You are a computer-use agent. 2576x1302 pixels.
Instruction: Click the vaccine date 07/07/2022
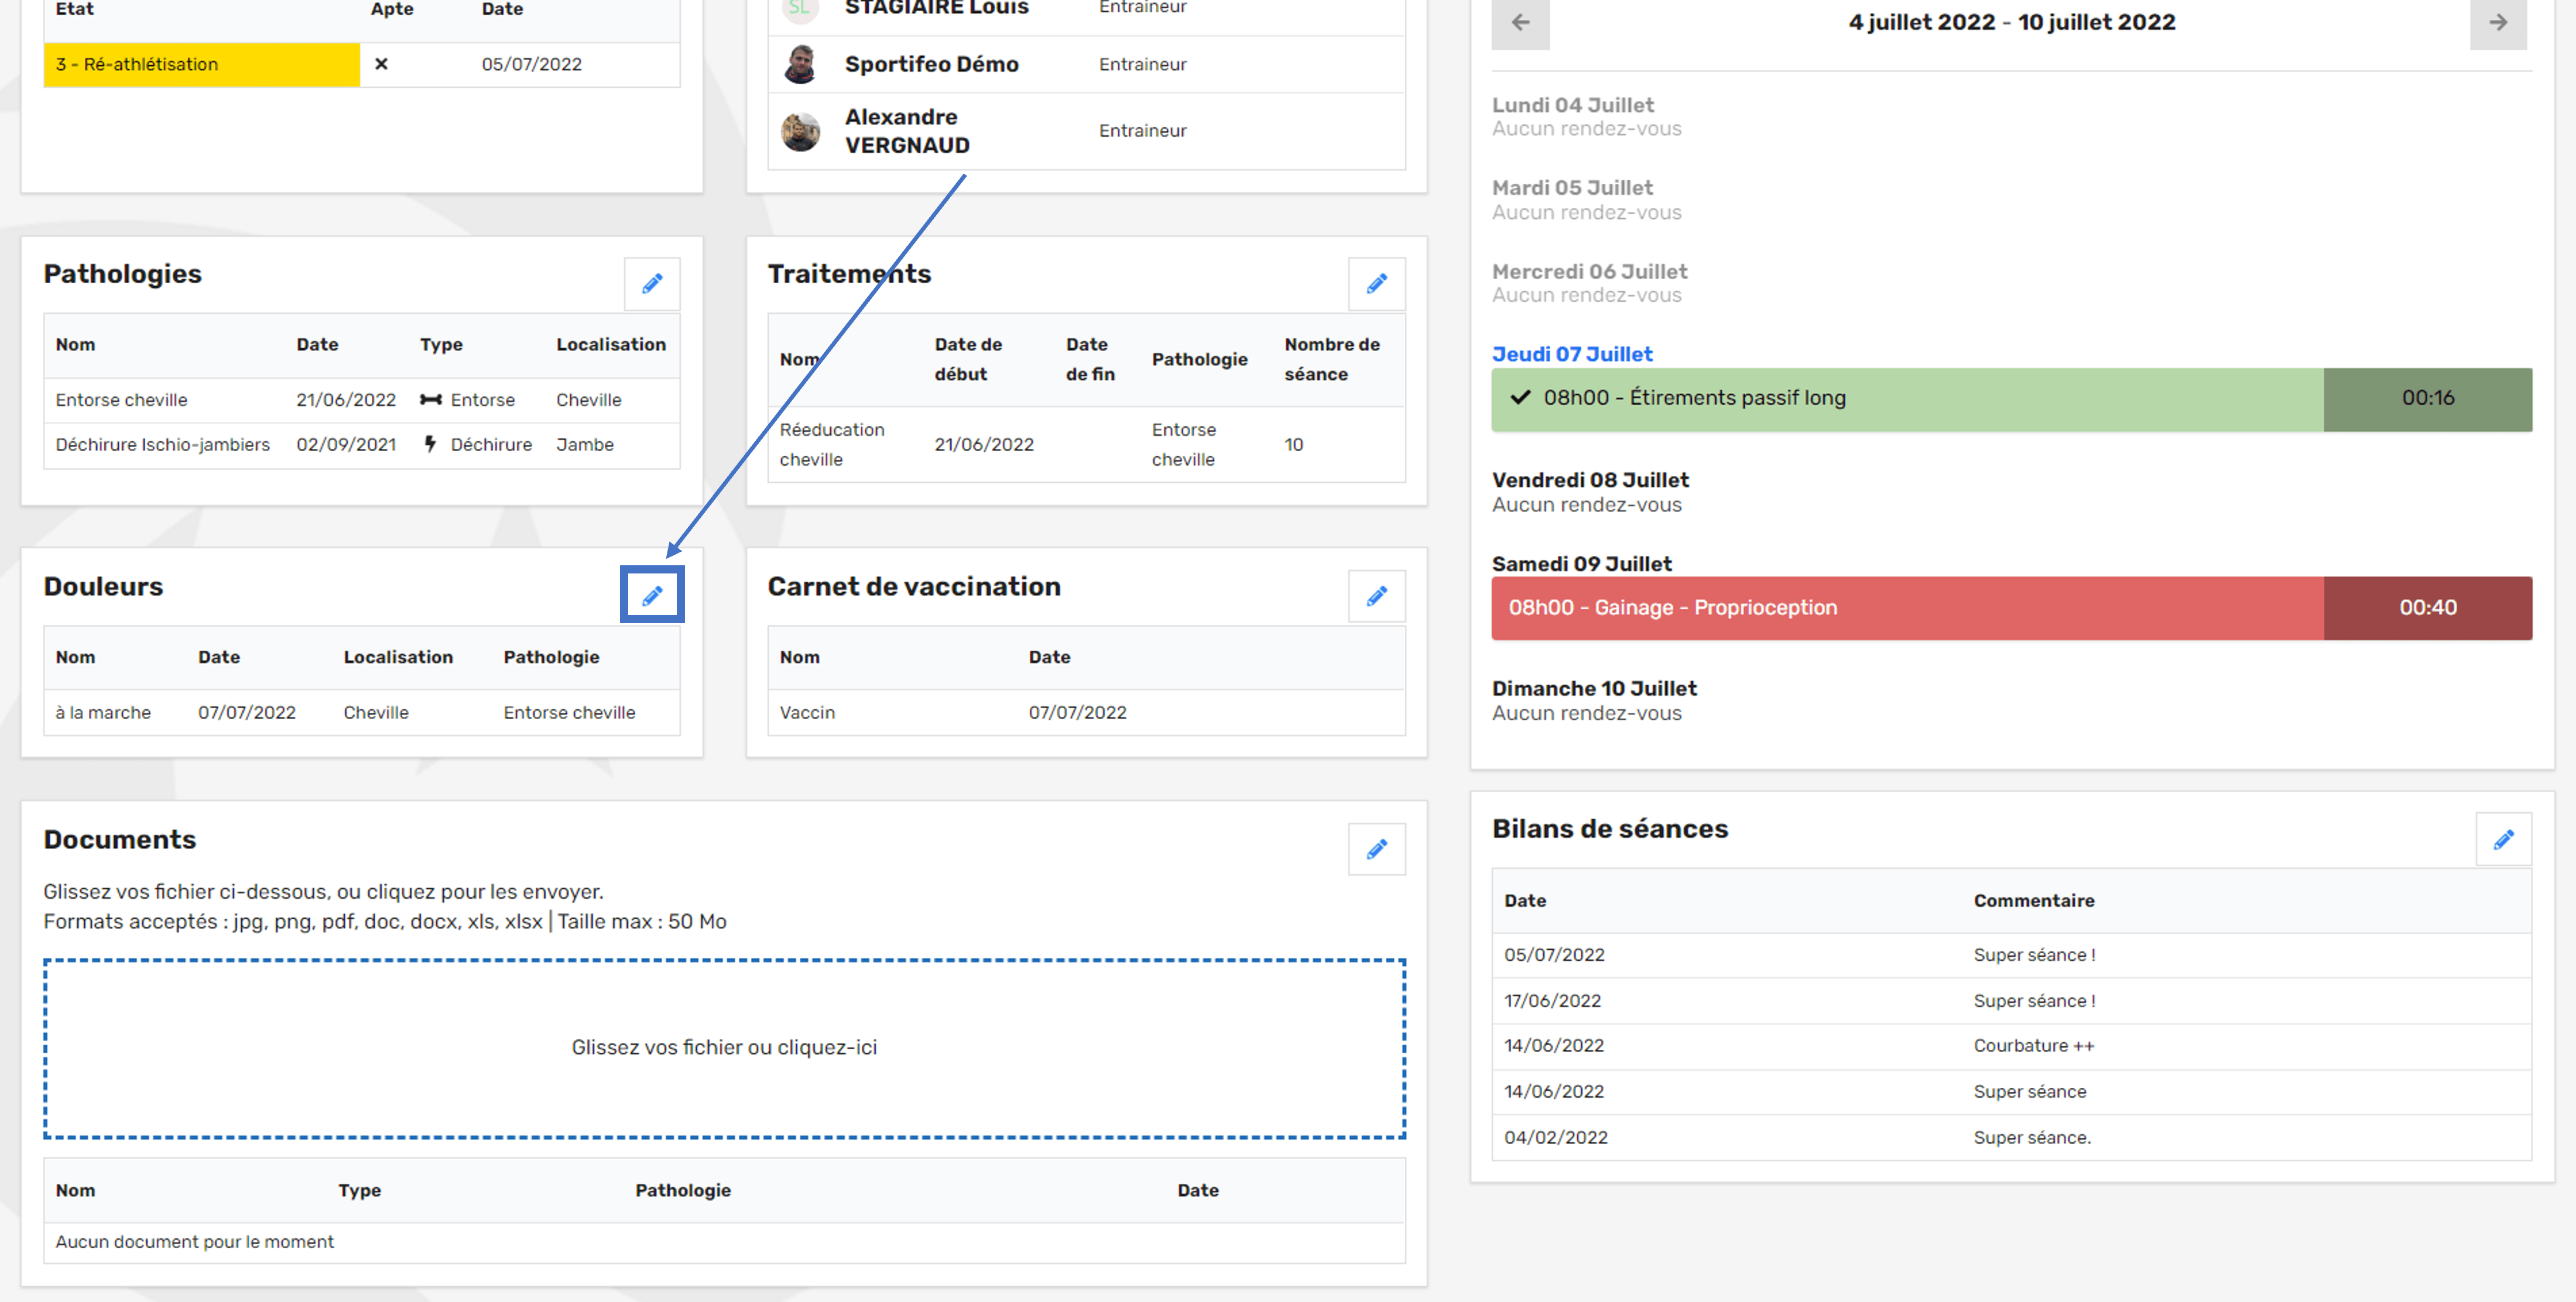pos(1077,713)
